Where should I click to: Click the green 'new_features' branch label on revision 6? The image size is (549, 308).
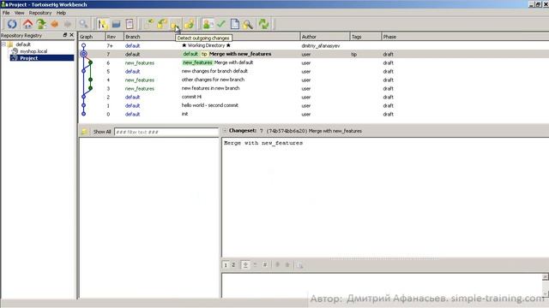pyautogui.click(x=197, y=62)
